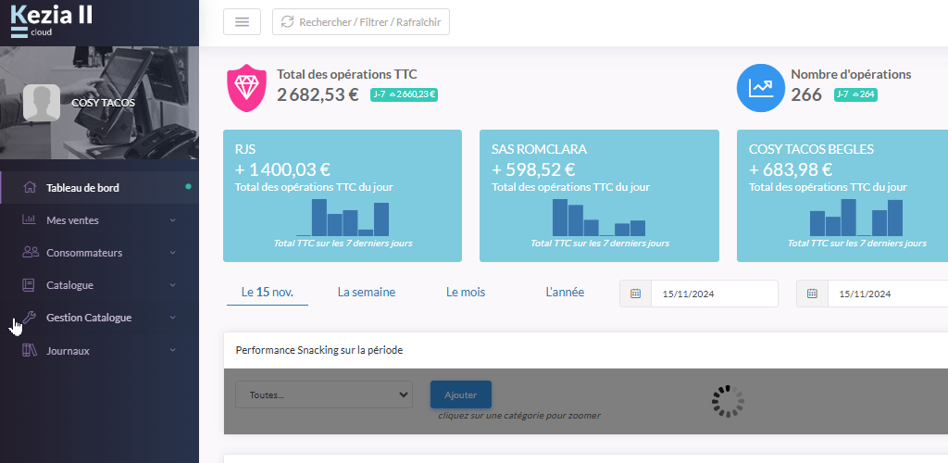Click the SAS ROMCLARA 7-day bar chart
This screenshot has height=463, width=948.
[x=599, y=218]
